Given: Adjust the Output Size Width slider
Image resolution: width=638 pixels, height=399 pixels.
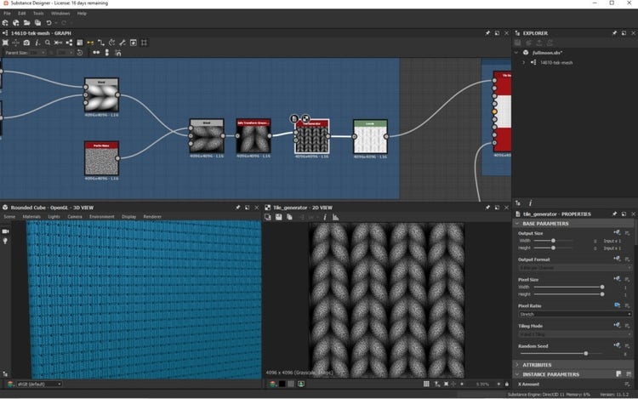Looking at the screenshot, I should tap(553, 241).
